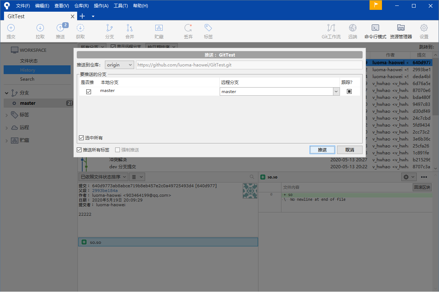439x292 pixels.
Task: Click the 丢弃 (discard) toolbar icon
Action: tap(188, 28)
